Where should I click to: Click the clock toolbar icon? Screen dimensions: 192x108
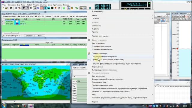click(x=85, y=8)
